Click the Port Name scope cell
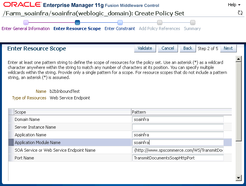The image size is (246, 186). tap(73, 158)
